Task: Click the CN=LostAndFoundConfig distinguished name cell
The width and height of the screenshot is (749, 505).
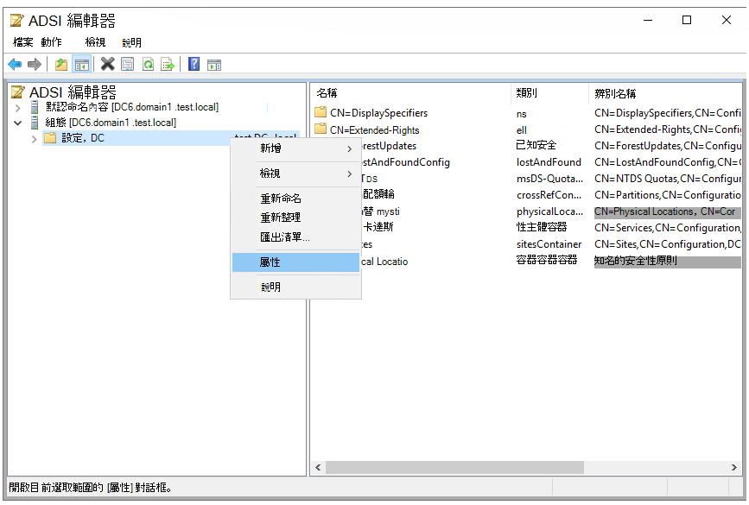Action: pos(668,162)
